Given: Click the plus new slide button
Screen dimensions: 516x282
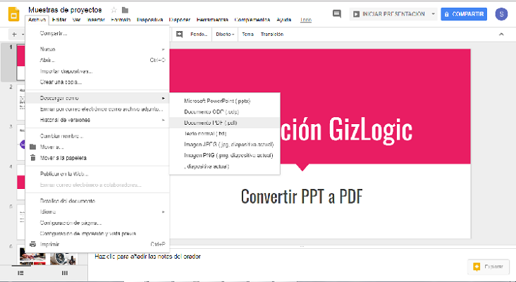Looking at the screenshot, I should point(14,35).
